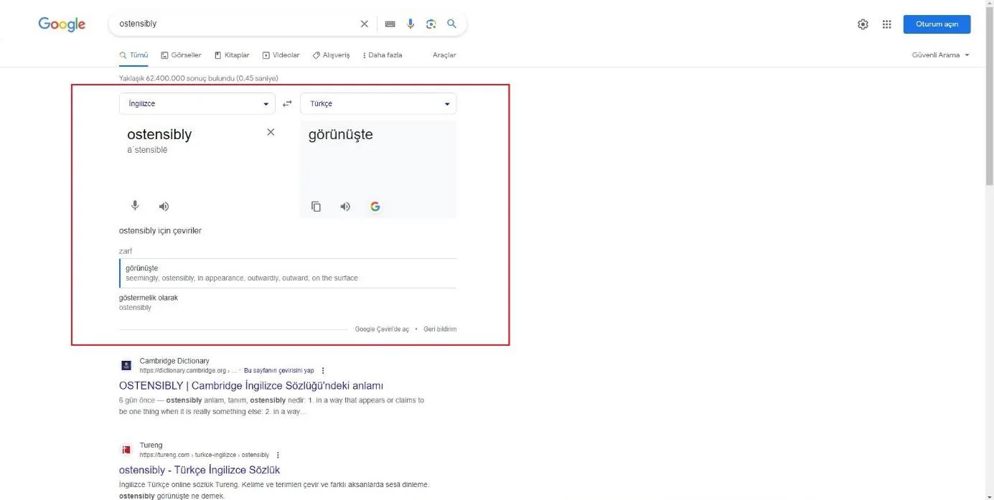
Task: Open the Güvenli Arama dropdown
Action: [x=940, y=55]
